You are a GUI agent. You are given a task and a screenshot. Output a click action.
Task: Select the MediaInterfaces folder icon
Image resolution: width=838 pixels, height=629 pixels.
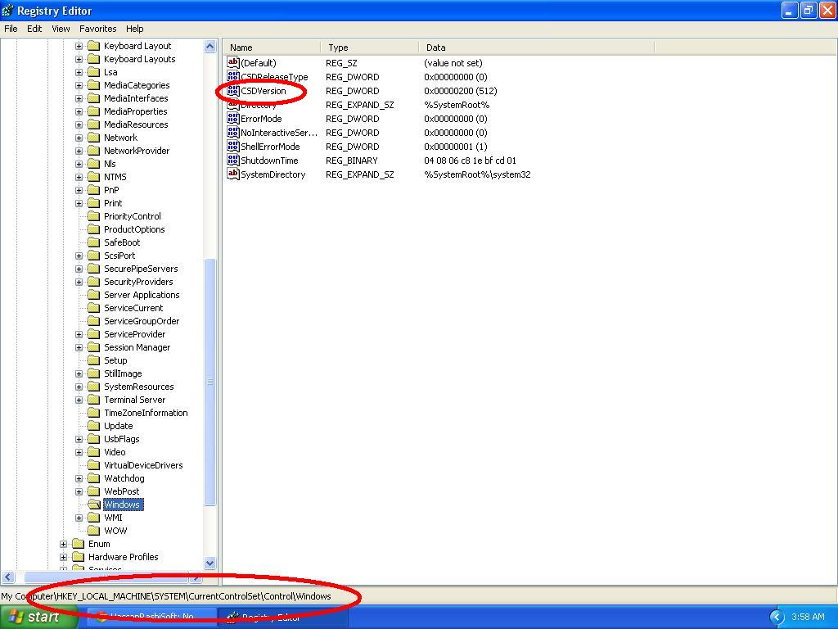[93, 98]
